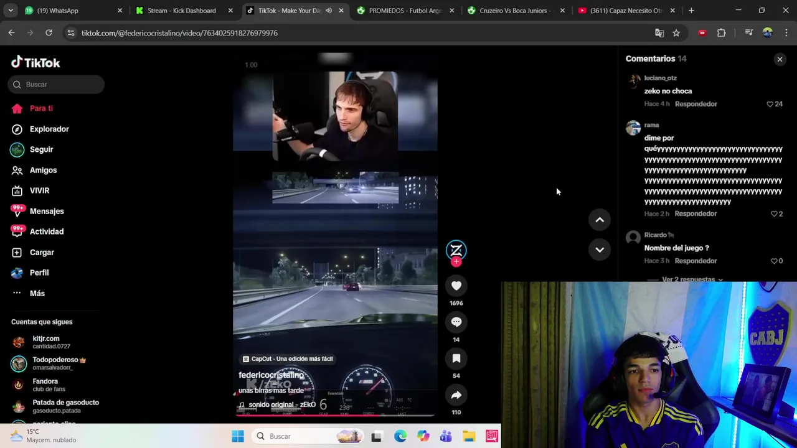Click the TikTok Buscar search field
The height and width of the screenshot is (448, 797).
pos(57,85)
